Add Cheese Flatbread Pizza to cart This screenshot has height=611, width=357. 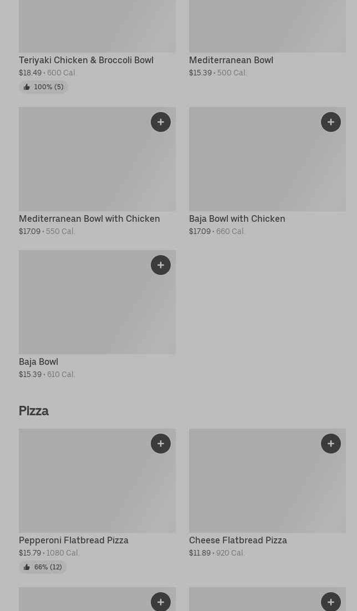coord(331,444)
